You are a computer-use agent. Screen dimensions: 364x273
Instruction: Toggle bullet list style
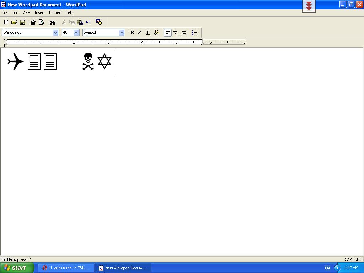click(194, 32)
